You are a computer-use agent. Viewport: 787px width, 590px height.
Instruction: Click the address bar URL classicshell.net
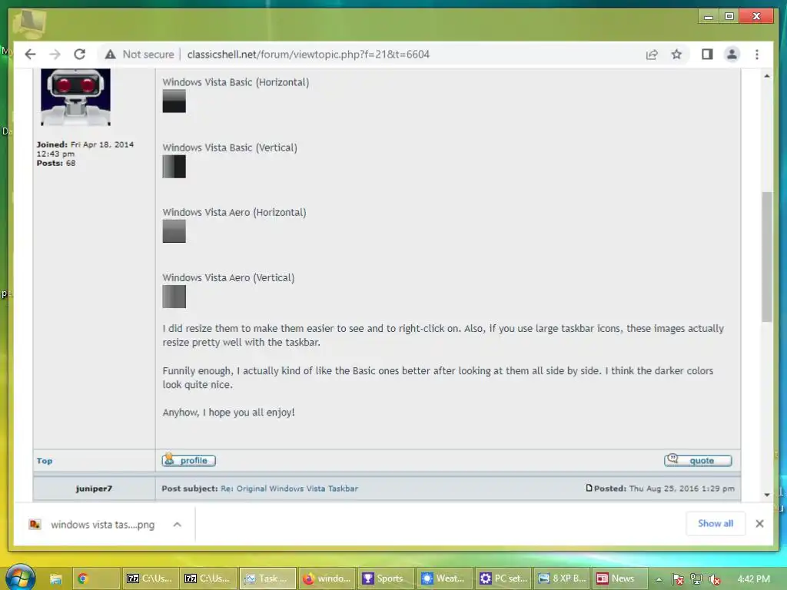coord(307,55)
